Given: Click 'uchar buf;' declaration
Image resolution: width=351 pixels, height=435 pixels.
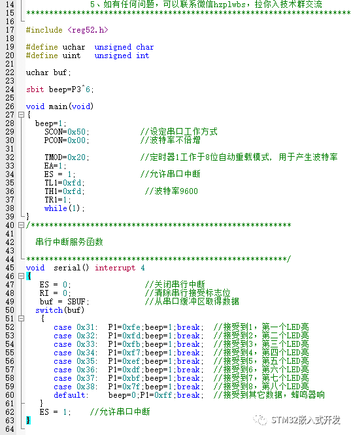Looking at the screenshot, I should pyautogui.click(x=48, y=72).
